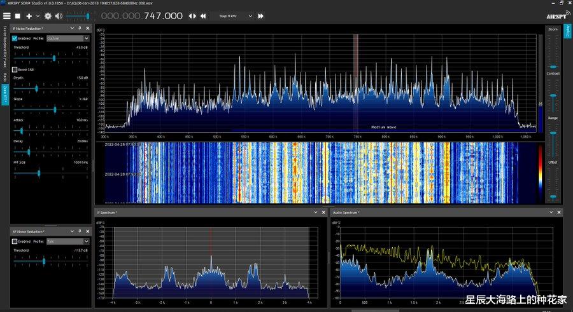The height and width of the screenshot is (312, 573).
Task: Open the Step 9 kHz dropdown
Action: [x=234, y=16]
